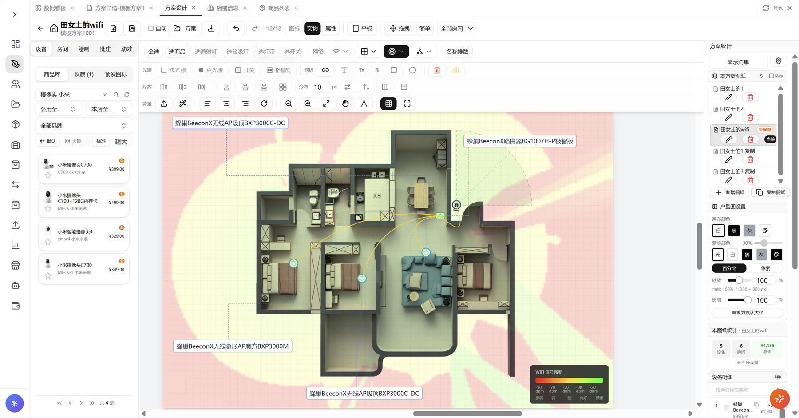Switch product list to 大图 view
The width and height of the screenshot is (799, 418).
73,141
